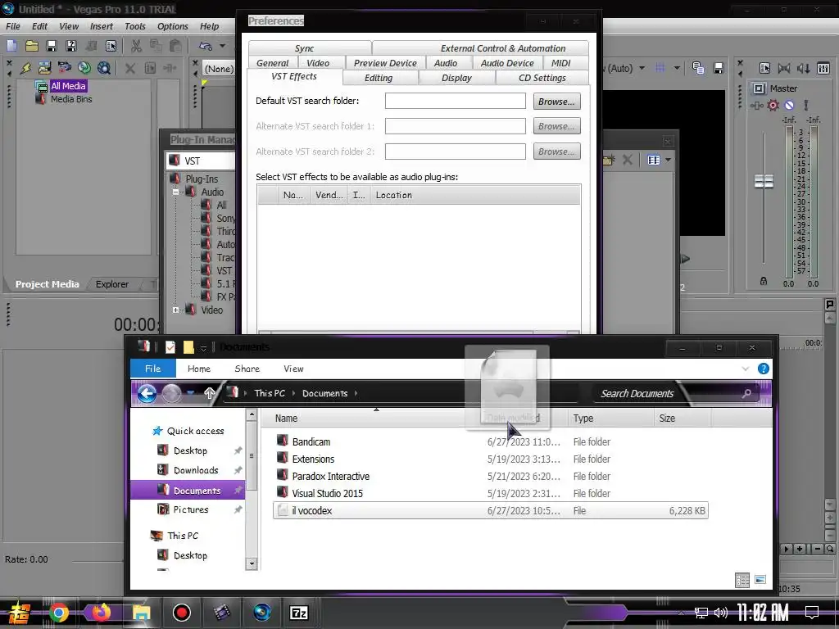Toggle the Master bus mute icon
839x629 pixels.
pyautogui.click(x=789, y=106)
